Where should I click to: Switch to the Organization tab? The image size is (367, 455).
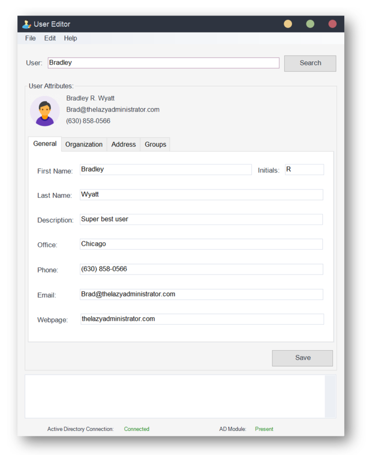click(x=84, y=144)
